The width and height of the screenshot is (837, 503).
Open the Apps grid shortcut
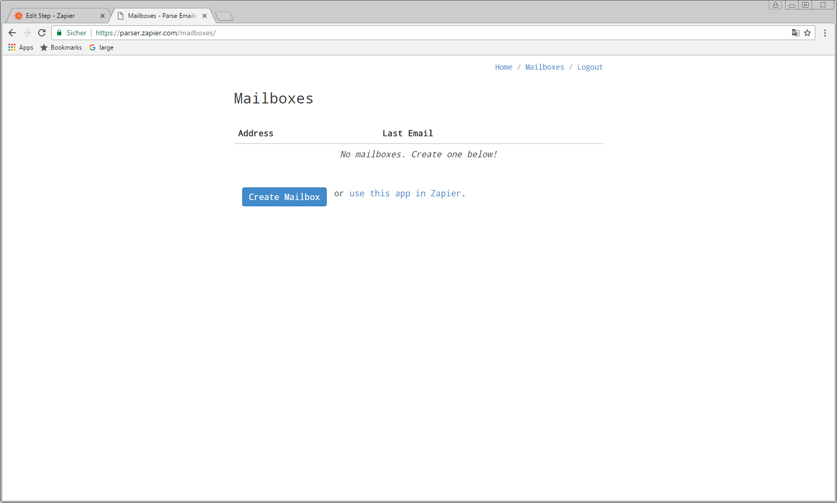pos(21,48)
